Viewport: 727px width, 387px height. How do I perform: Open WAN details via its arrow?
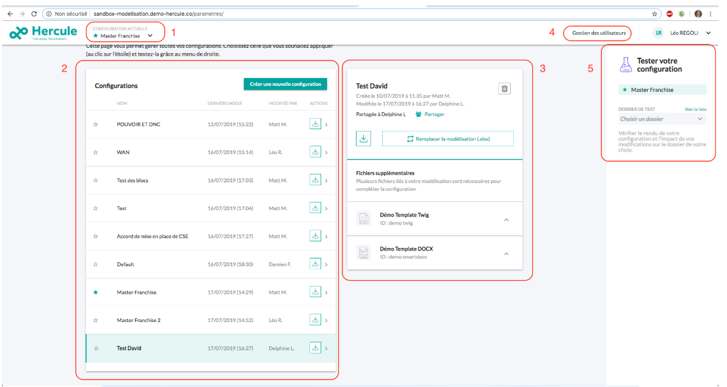pos(326,152)
